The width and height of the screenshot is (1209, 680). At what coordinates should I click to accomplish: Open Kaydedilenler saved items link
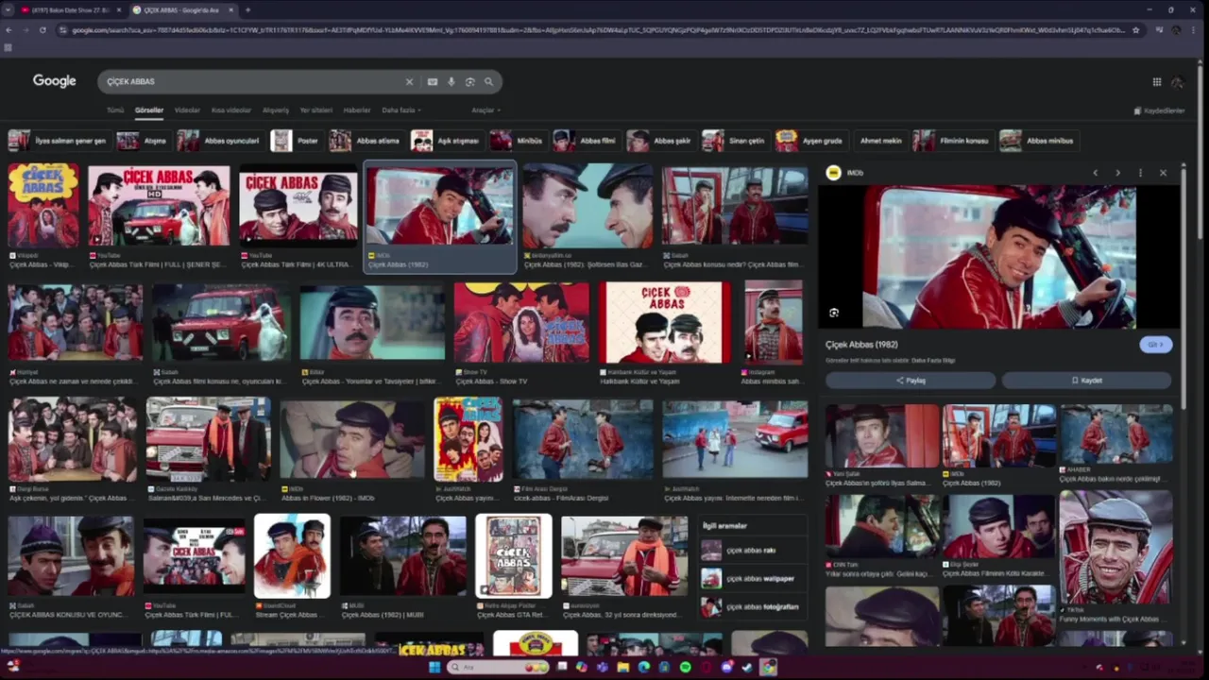pos(1159,110)
